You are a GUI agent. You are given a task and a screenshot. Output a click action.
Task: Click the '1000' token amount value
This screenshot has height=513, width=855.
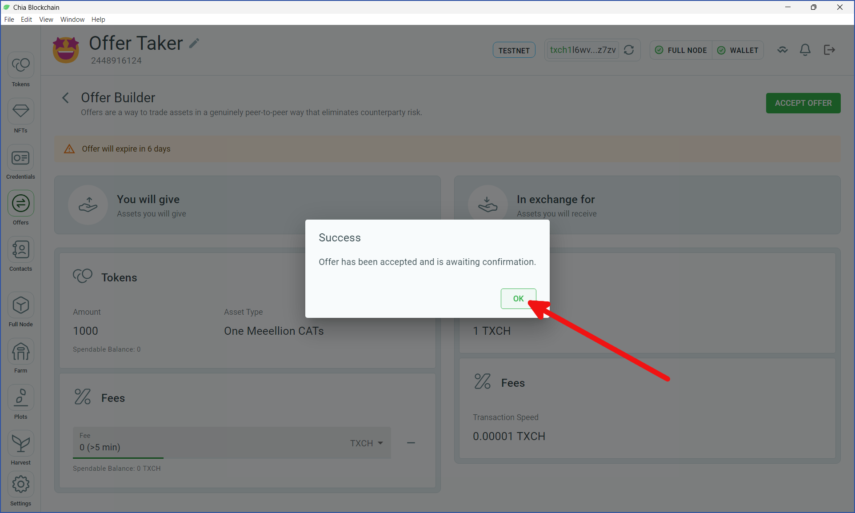click(85, 331)
